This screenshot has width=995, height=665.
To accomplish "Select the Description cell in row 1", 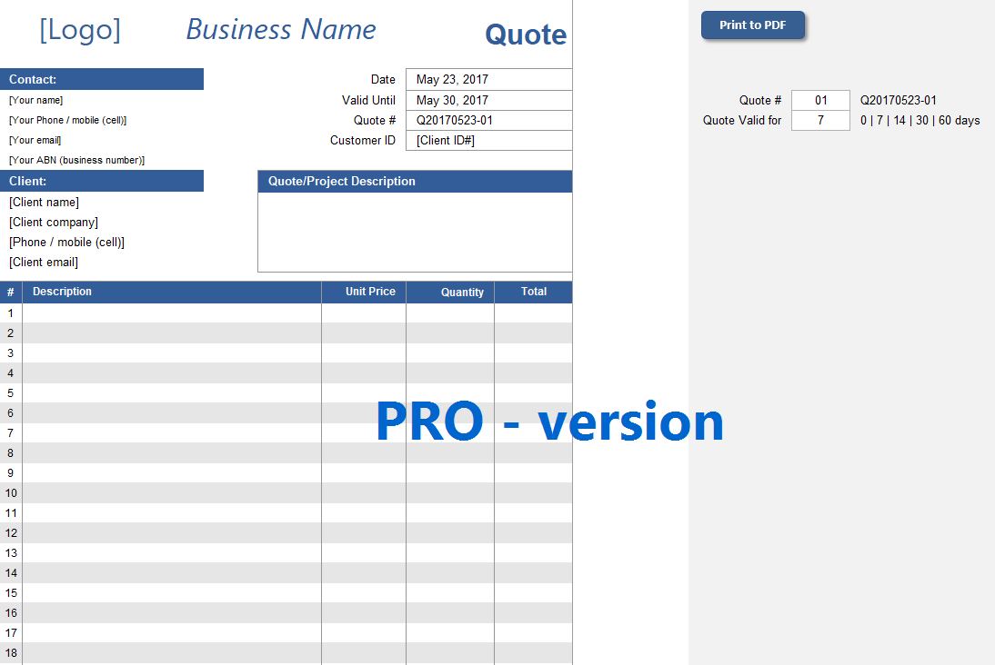I will 172,313.
